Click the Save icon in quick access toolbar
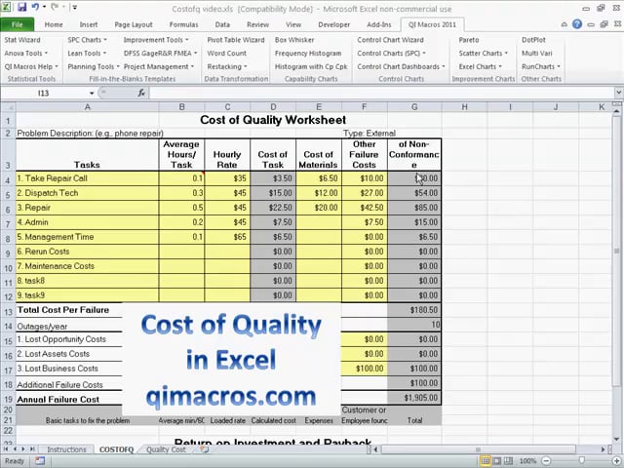Image resolution: width=624 pixels, height=468 pixels. pos(21,7)
